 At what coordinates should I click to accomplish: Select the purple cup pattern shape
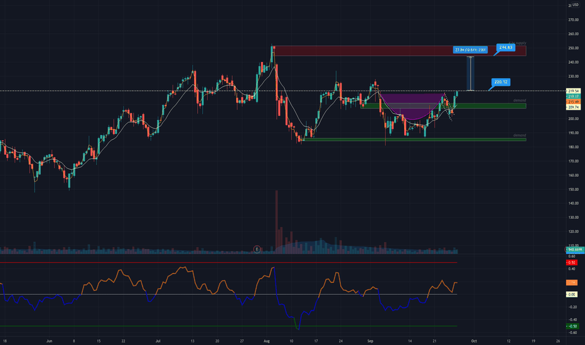coord(411,106)
